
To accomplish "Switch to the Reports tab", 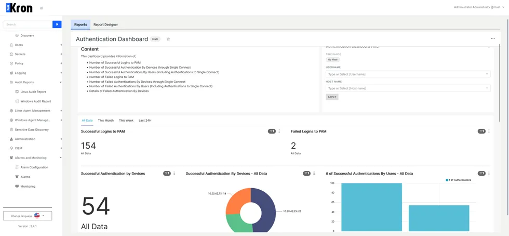I will tap(81, 24).
